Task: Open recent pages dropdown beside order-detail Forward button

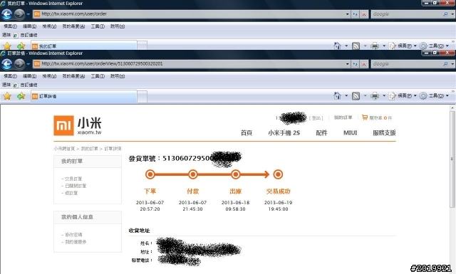Action: click(28, 64)
